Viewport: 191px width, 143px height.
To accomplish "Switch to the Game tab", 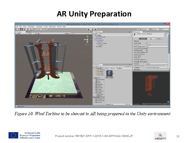I will pos(29,32).
